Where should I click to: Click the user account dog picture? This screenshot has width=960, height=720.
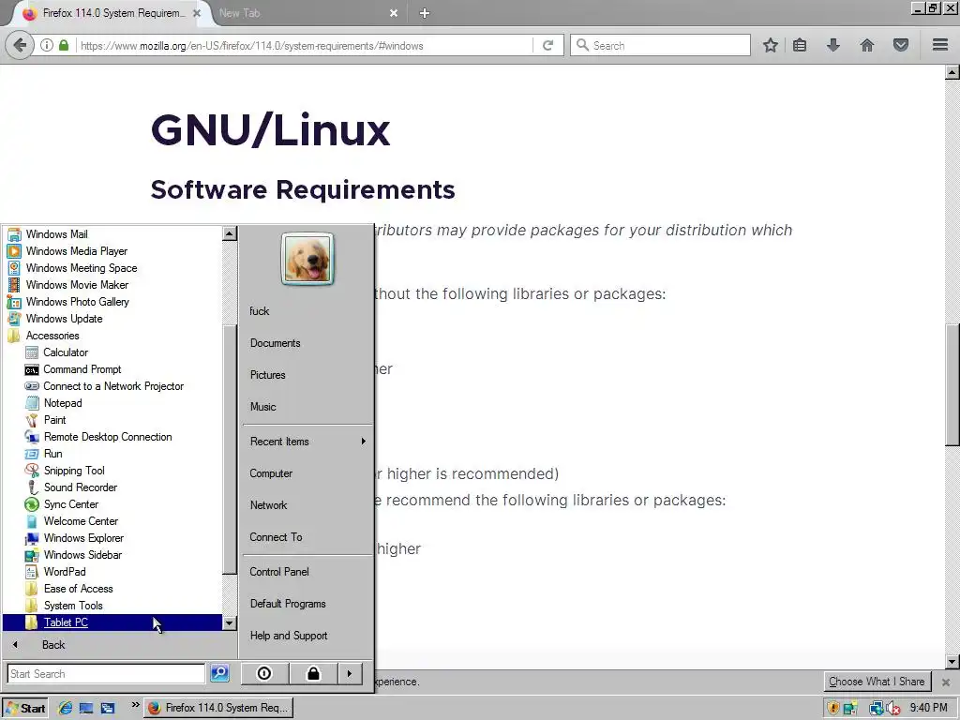[307, 259]
